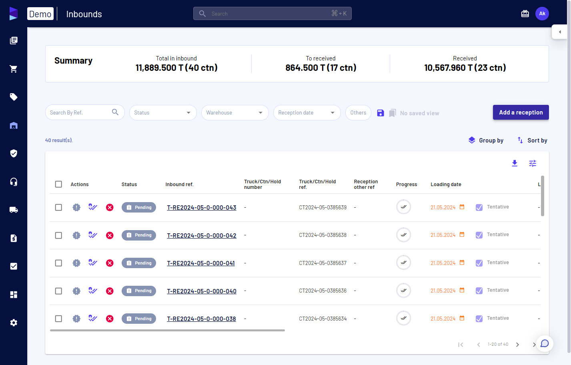
Task: Select row checkbox for T-RE2024-05-0-000-042
Action: [58, 235]
